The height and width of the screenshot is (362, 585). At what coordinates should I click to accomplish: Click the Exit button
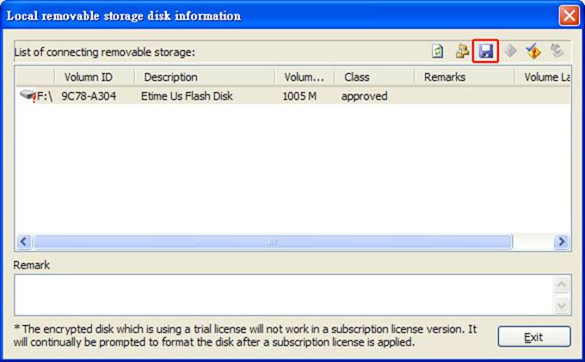pyautogui.click(x=534, y=337)
